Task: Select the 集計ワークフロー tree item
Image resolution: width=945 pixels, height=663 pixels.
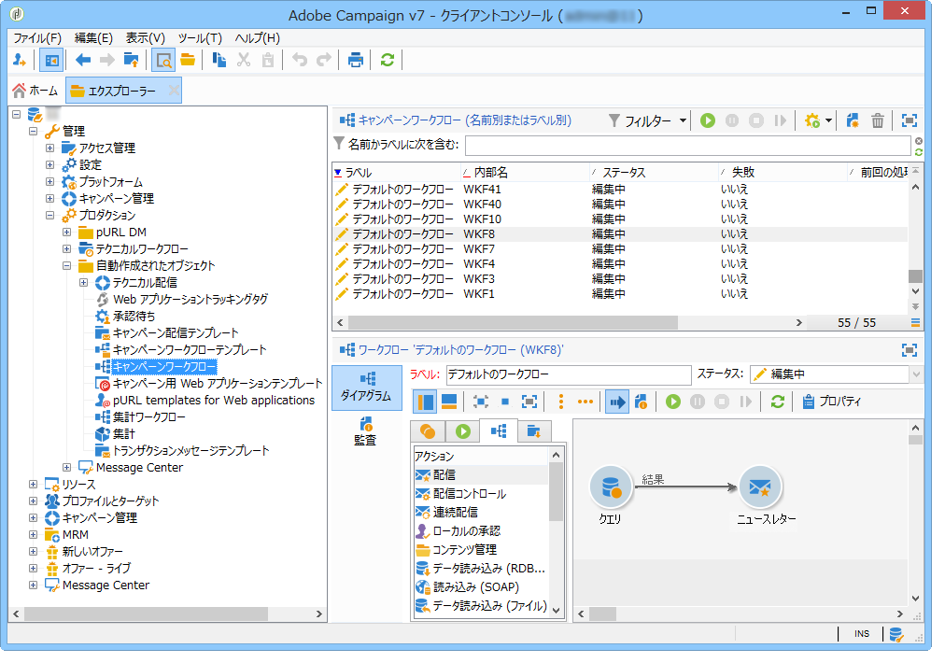Action: point(148,417)
